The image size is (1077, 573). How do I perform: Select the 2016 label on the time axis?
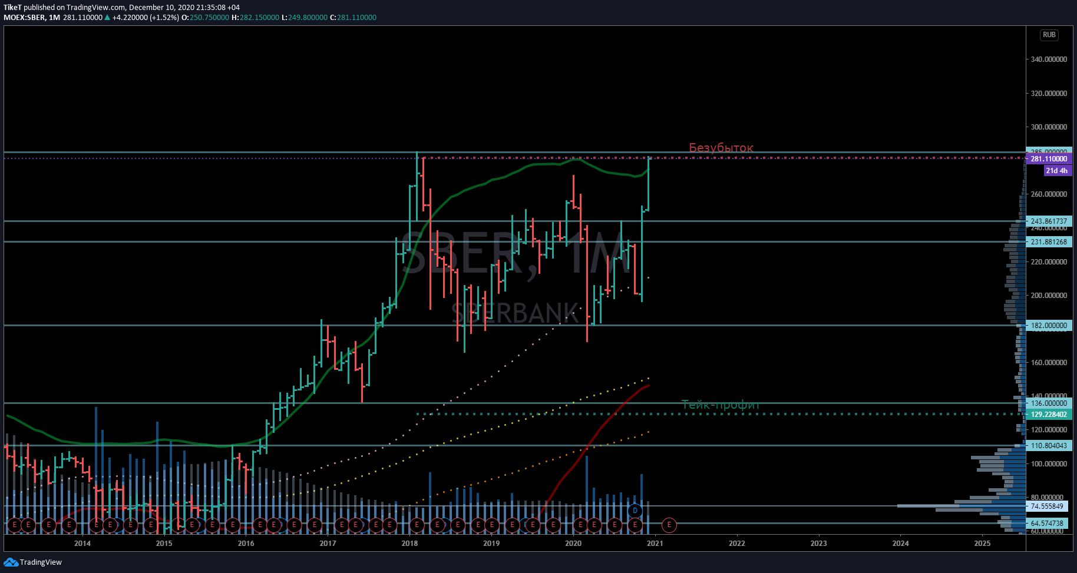point(246,544)
